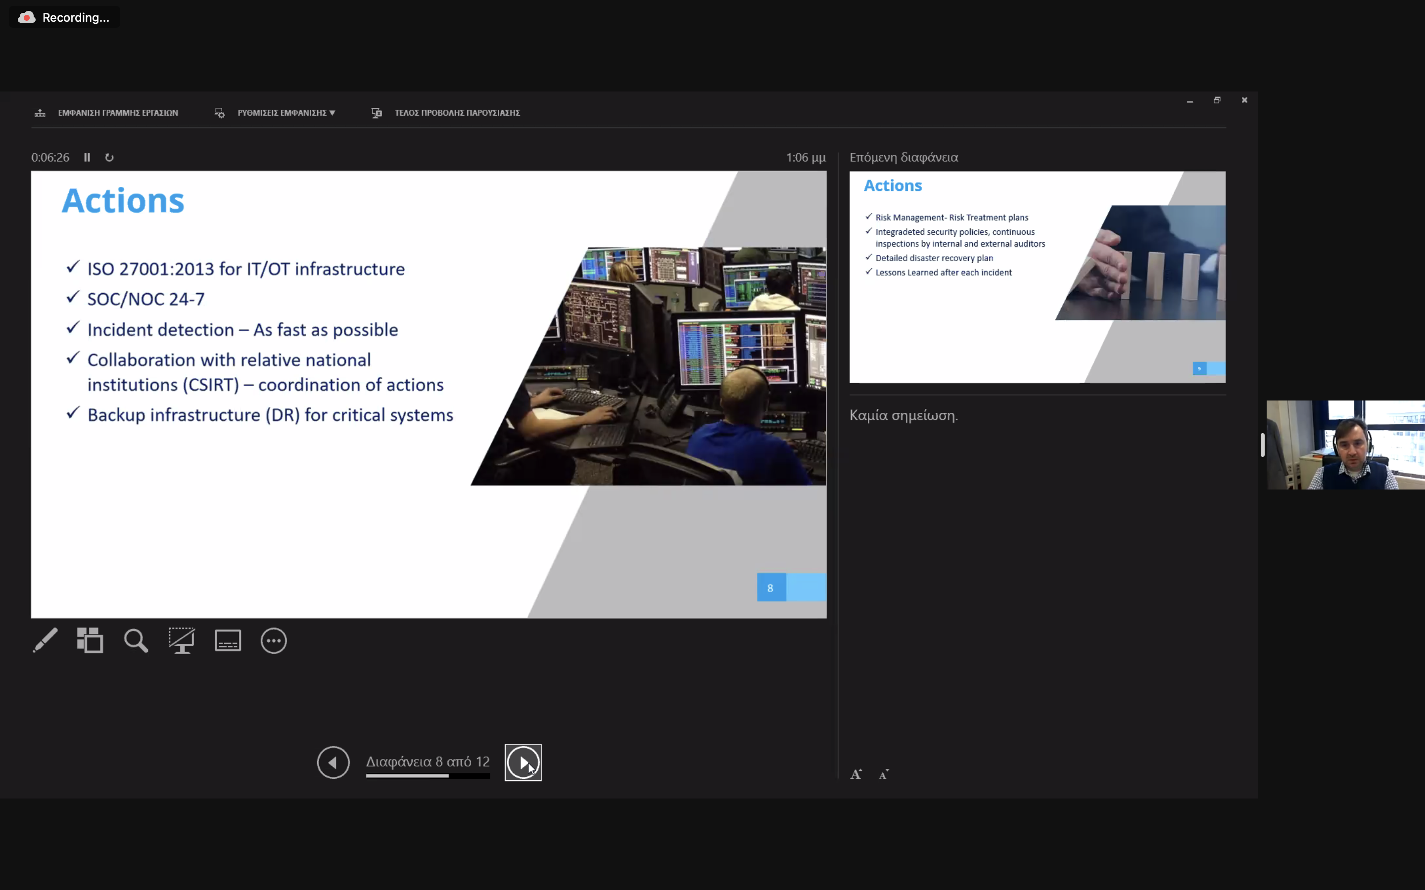Toggle subtitles icon below the slide
The width and height of the screenshot is (1425, 890).
[228, 640]
